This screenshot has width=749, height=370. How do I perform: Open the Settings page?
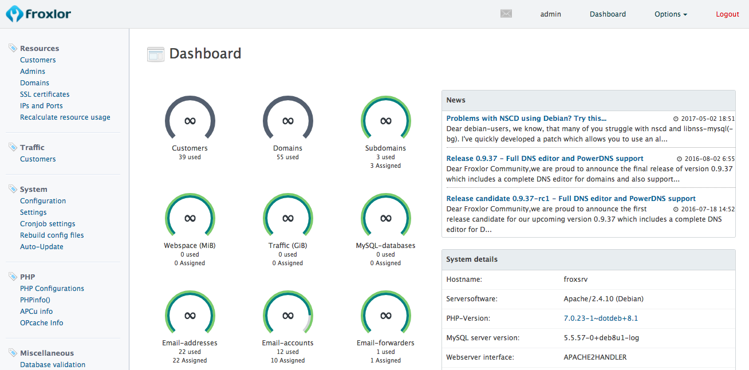(33, 212)
